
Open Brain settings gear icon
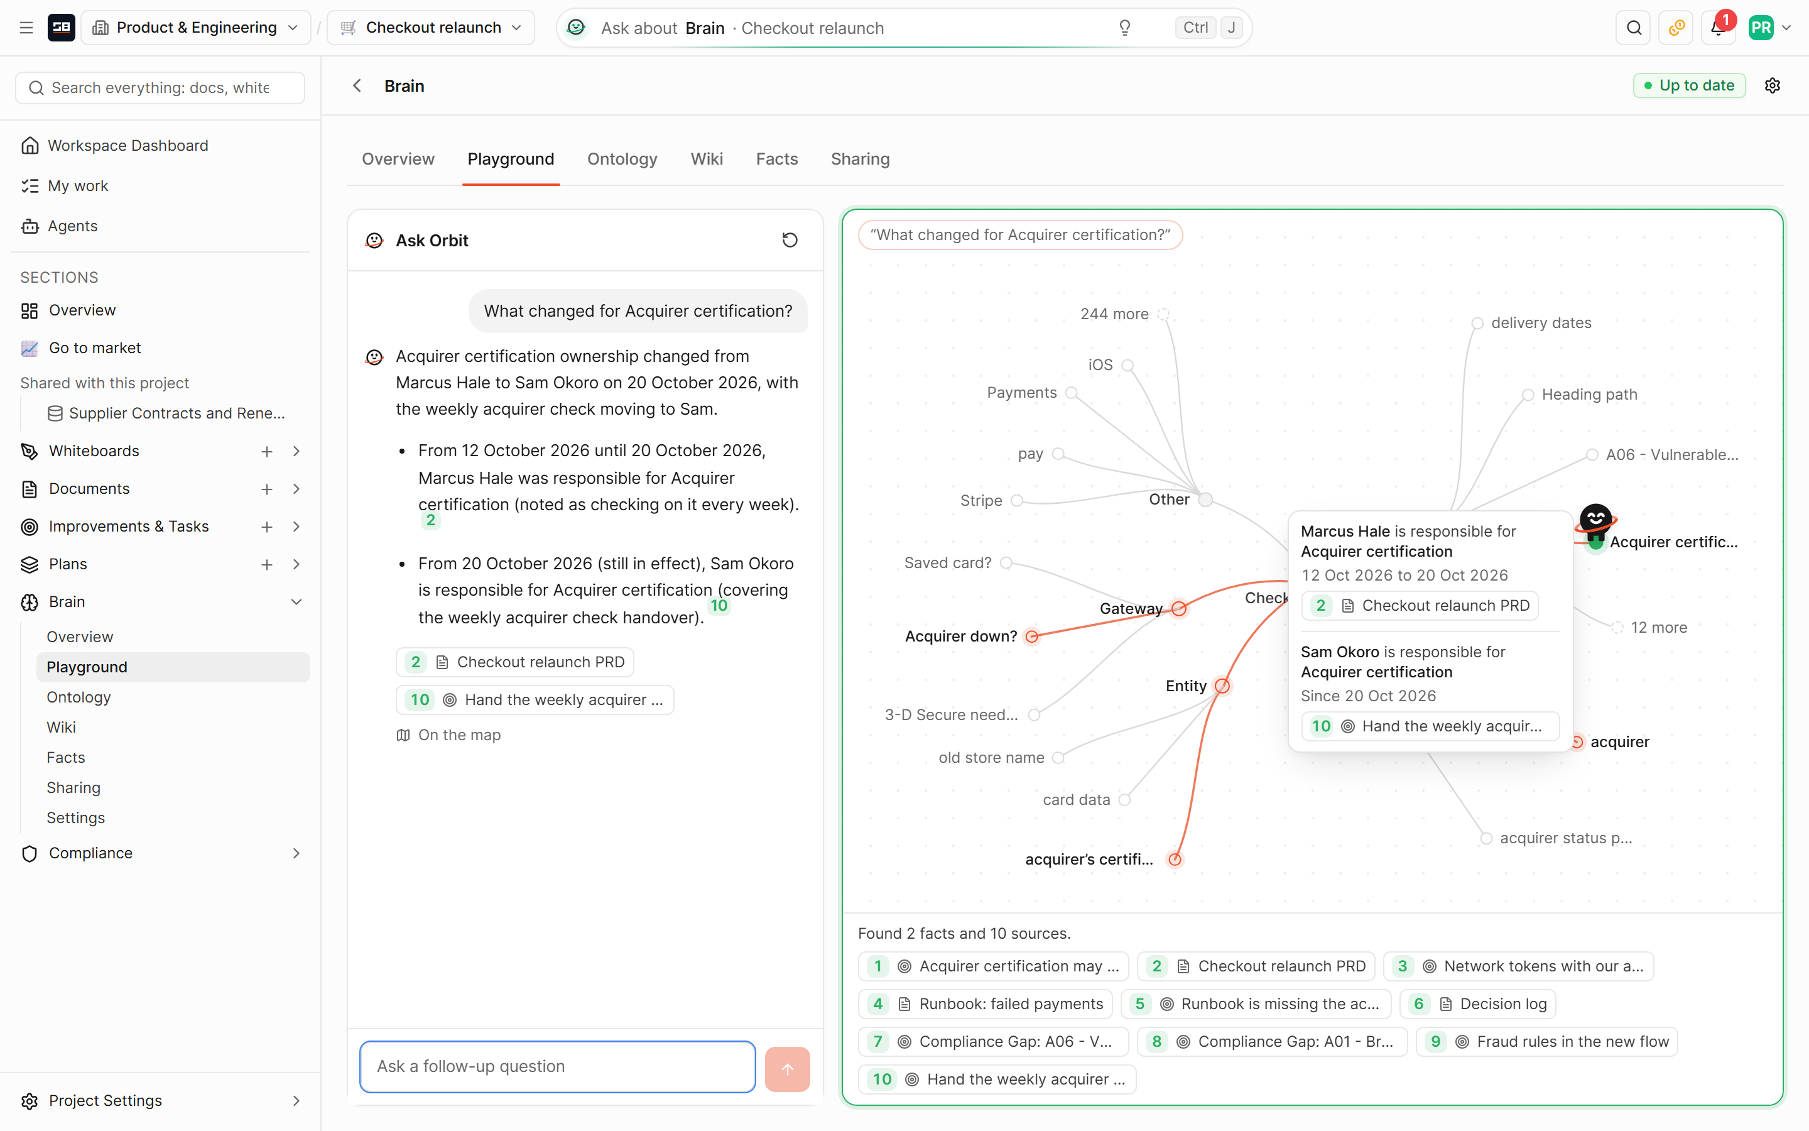(1773, 85)
